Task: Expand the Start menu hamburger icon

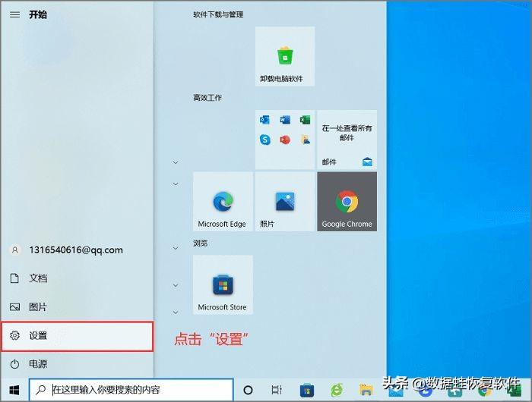Action: coord(14,14)
